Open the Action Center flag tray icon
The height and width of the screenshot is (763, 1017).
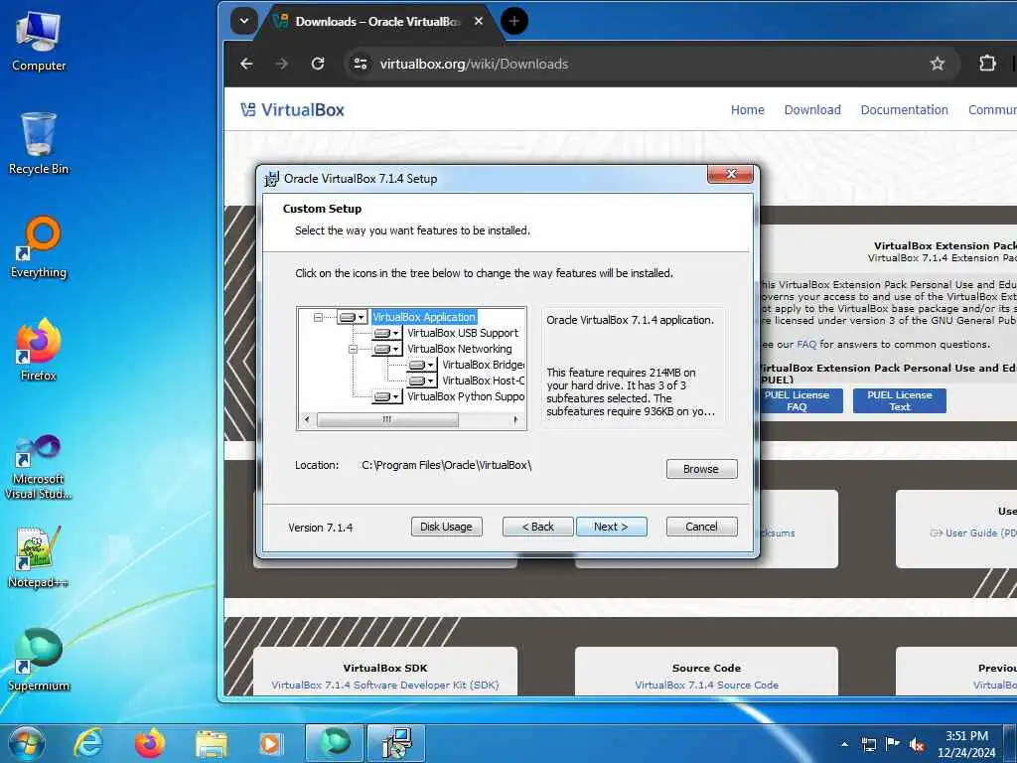coord(893,744)
